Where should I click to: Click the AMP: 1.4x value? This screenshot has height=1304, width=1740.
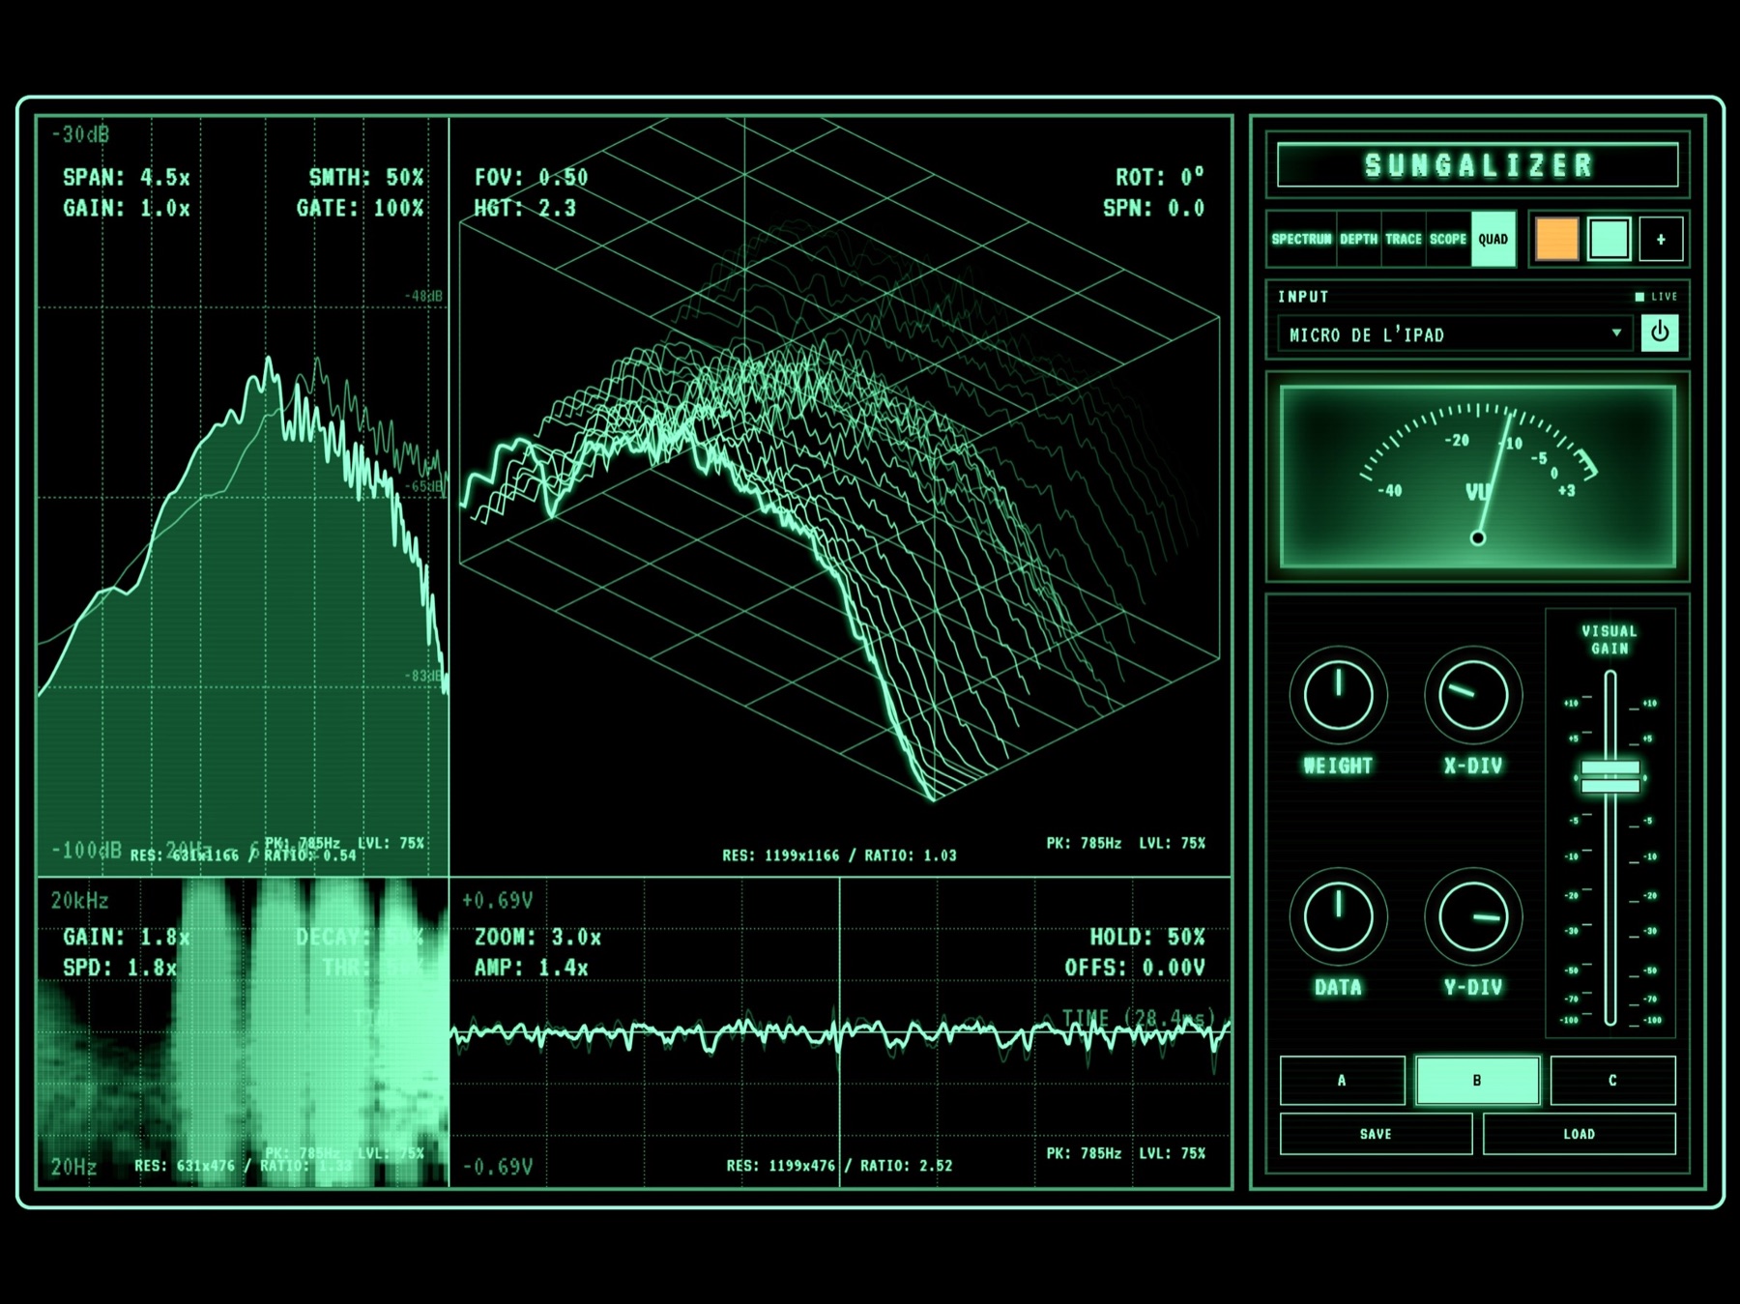pos(531,969)
